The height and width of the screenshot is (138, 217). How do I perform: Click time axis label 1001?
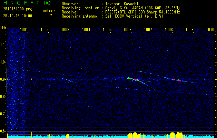point(24,30)
